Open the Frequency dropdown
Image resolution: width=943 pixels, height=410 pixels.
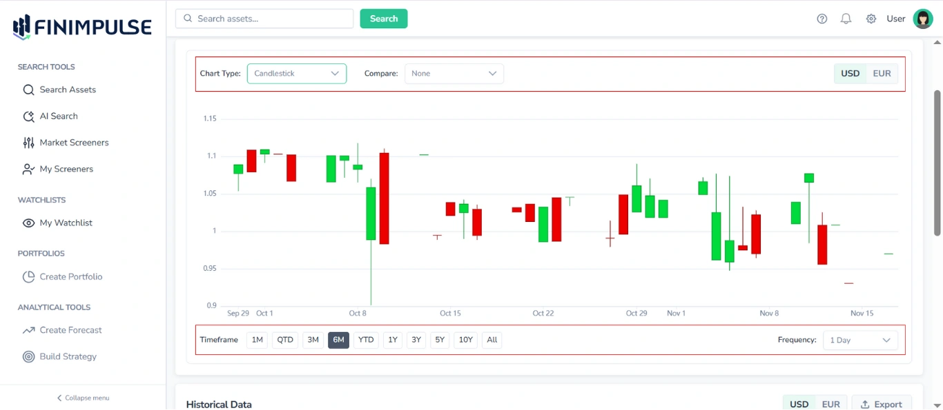point(860,340)
